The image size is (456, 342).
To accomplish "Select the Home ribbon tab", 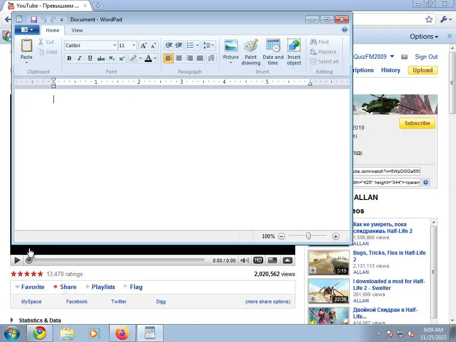I will (x=53, y=30).
